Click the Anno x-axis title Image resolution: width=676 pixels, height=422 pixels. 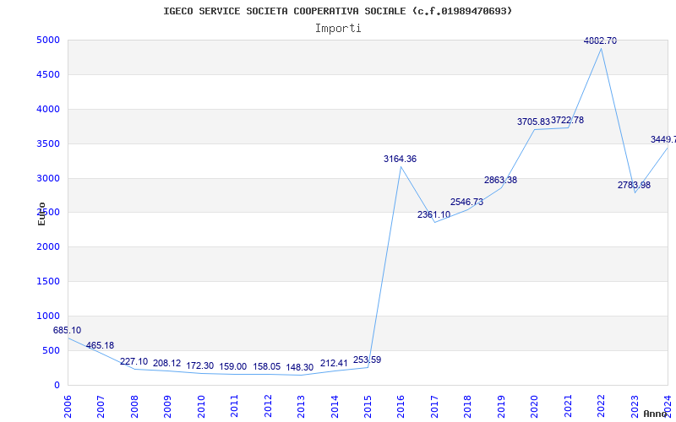(655, 414)
